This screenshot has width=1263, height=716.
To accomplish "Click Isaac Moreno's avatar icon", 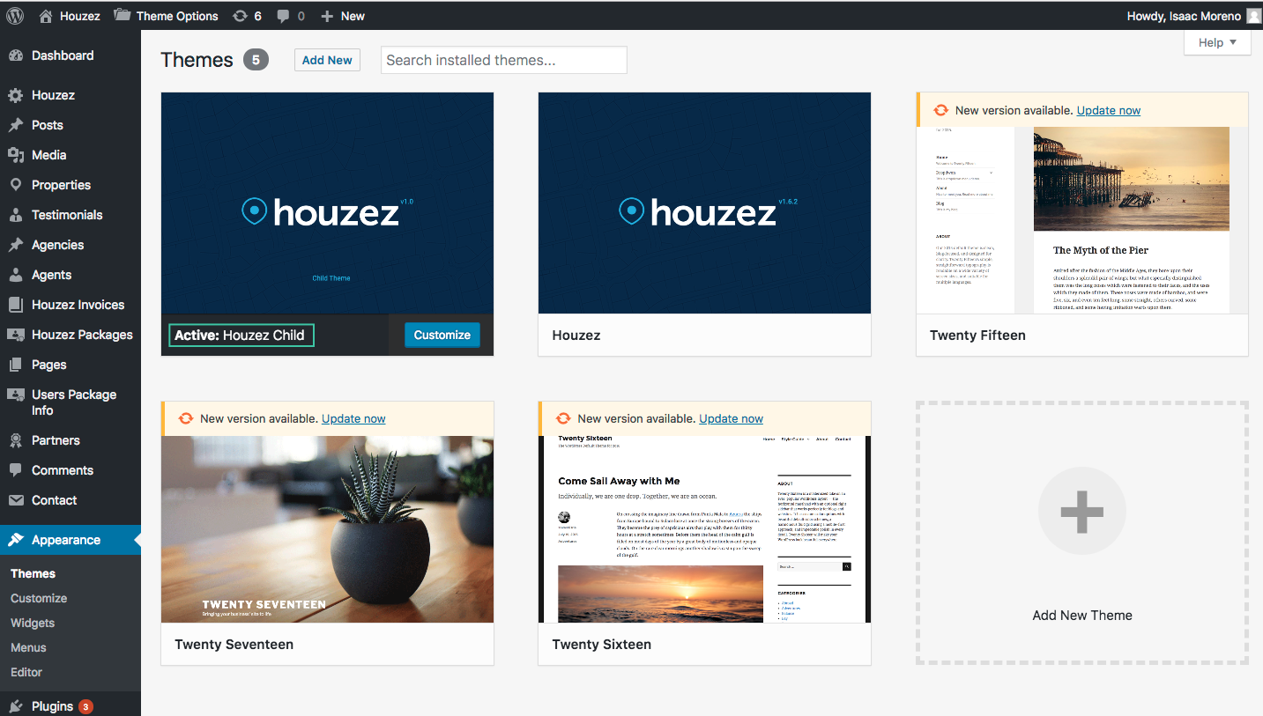I will click(x=1254, y=16).
